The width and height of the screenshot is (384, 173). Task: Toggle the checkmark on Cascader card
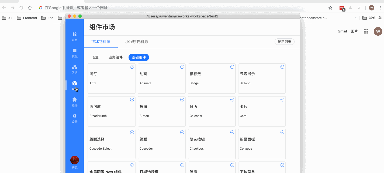[182, 132]
